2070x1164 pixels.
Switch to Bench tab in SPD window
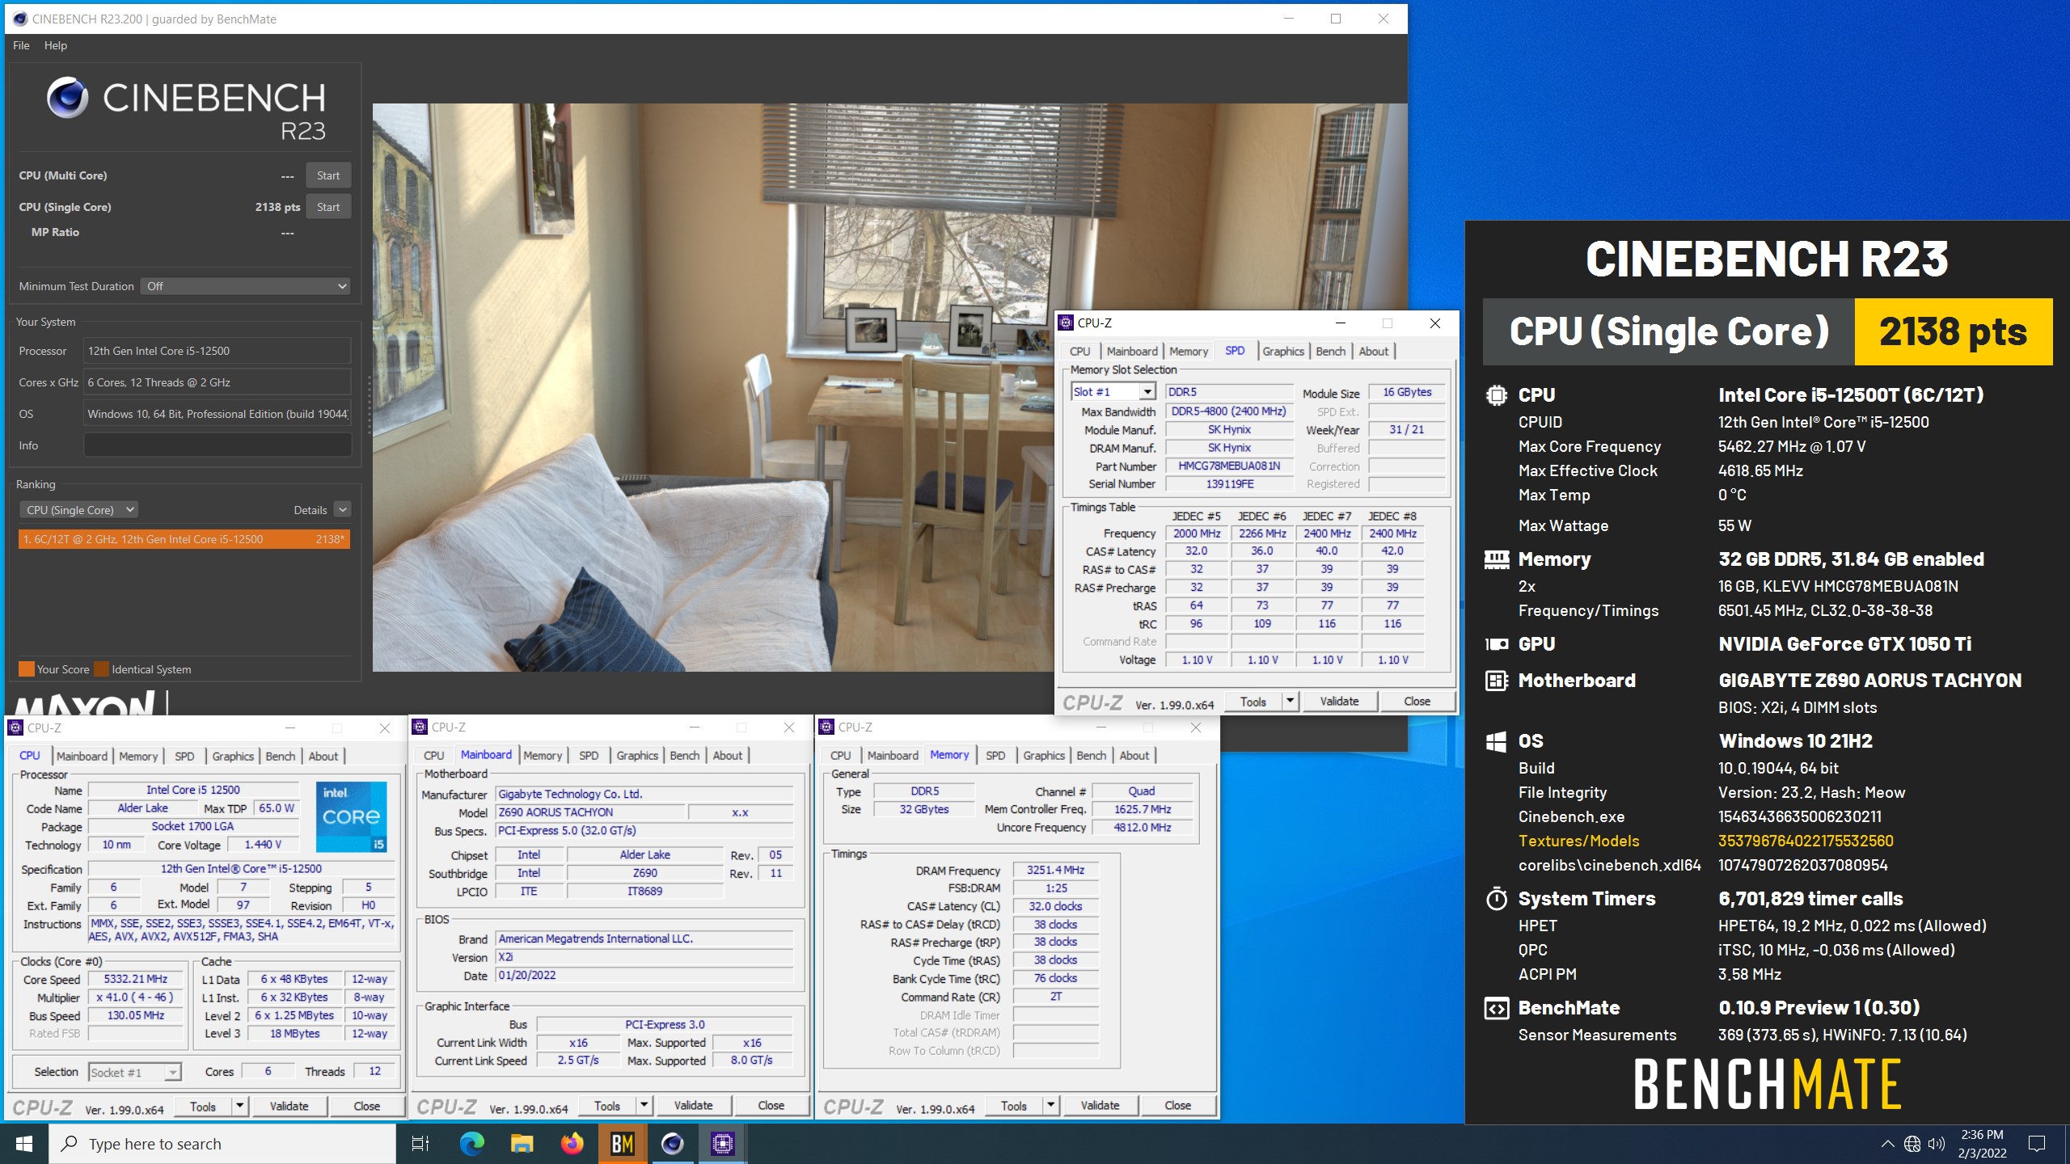pyautogui.click(x=1330, y=351)
